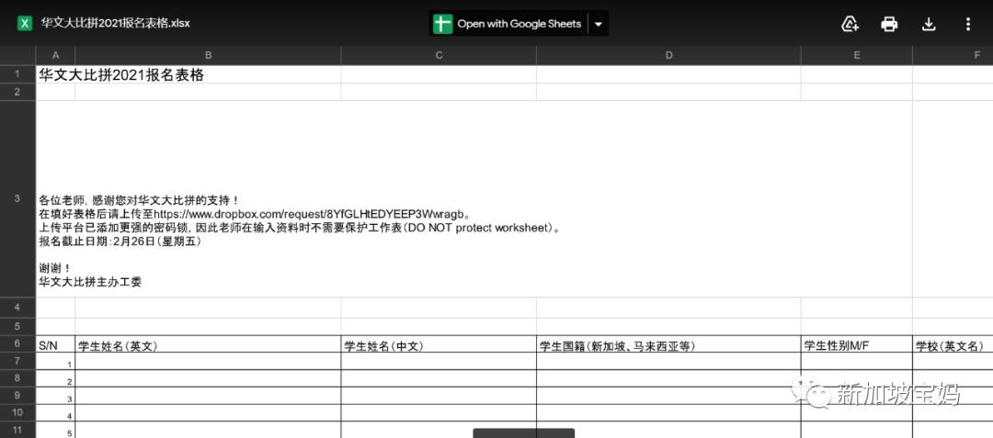
Task: Download the file using download icon
Action: [929, 24]
